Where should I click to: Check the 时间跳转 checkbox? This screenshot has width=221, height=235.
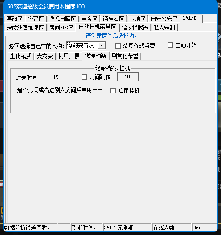(84, 77)
